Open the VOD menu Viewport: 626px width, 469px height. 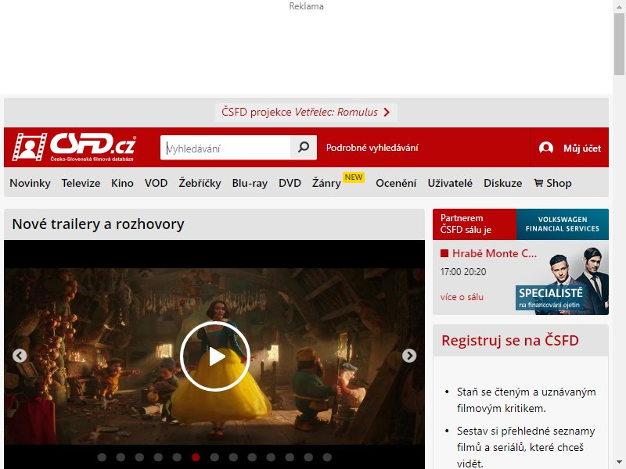pyautogui.click(x=156, y=183)
